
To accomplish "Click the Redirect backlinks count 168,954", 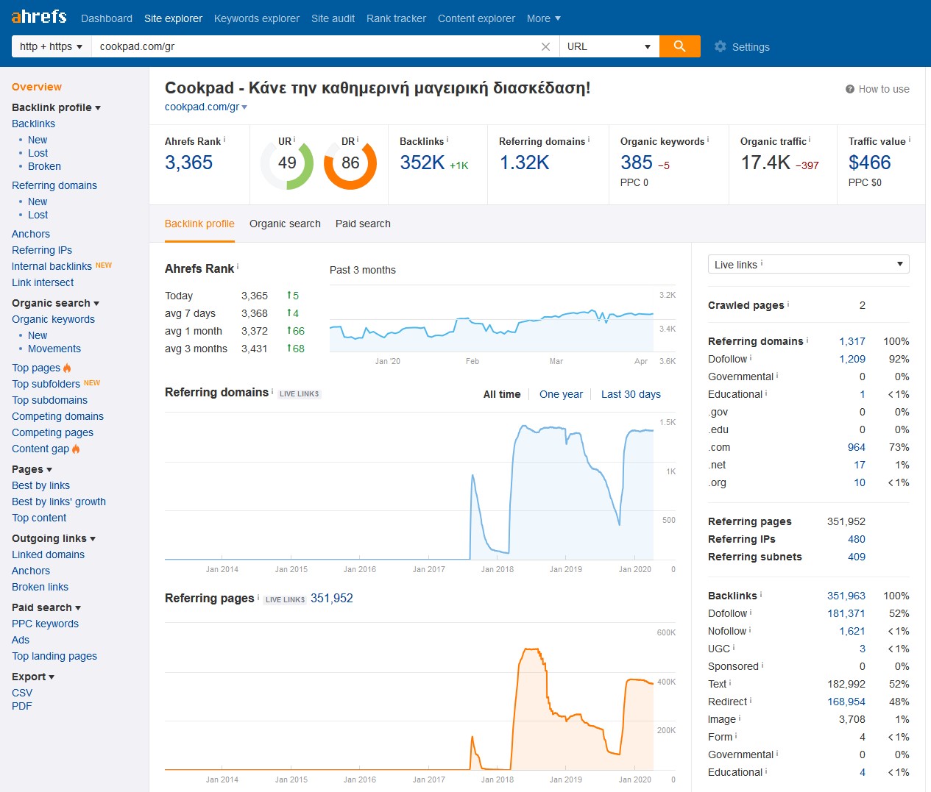I will [846, 702].
